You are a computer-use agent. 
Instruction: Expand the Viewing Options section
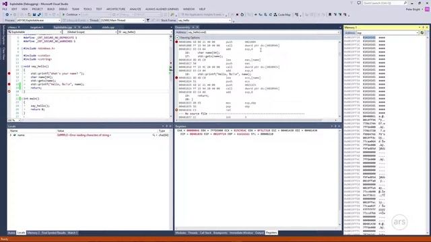click(x=177, y=38)
